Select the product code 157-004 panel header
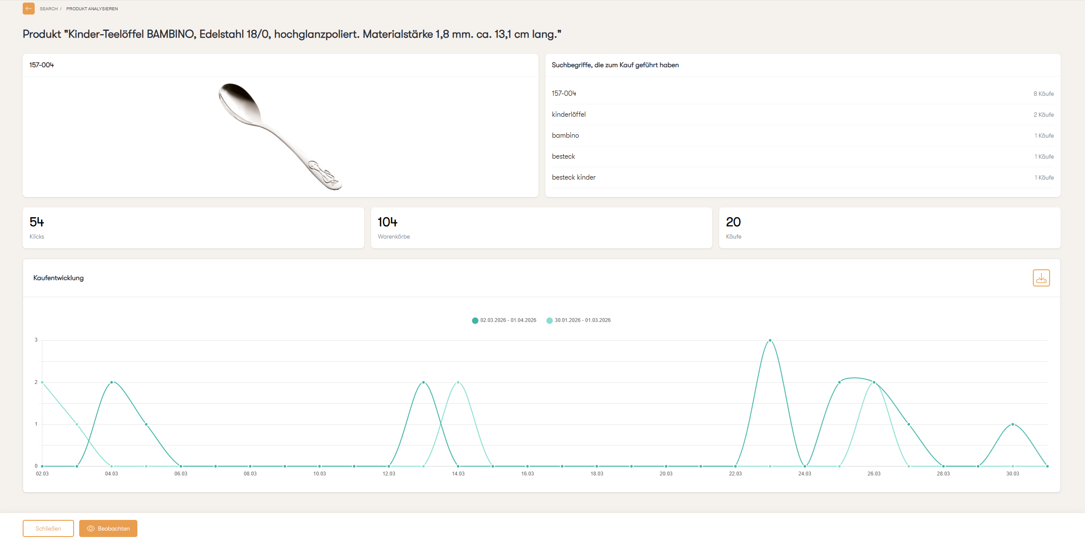This screenshot has width=1085, height=540. point(41,65)
